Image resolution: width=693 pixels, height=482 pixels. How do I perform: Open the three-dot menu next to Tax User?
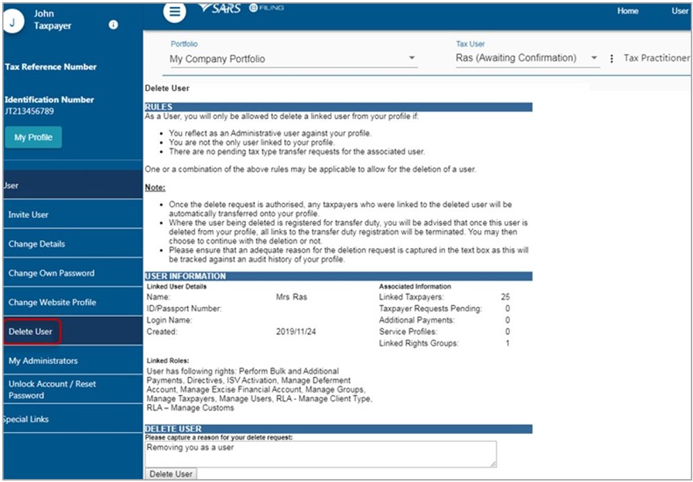pyautogui.click(x=612, y=59)
